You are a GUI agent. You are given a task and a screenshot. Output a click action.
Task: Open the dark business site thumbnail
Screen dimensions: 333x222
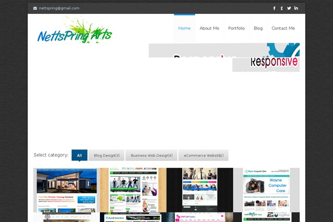click(x=200, y=190)
